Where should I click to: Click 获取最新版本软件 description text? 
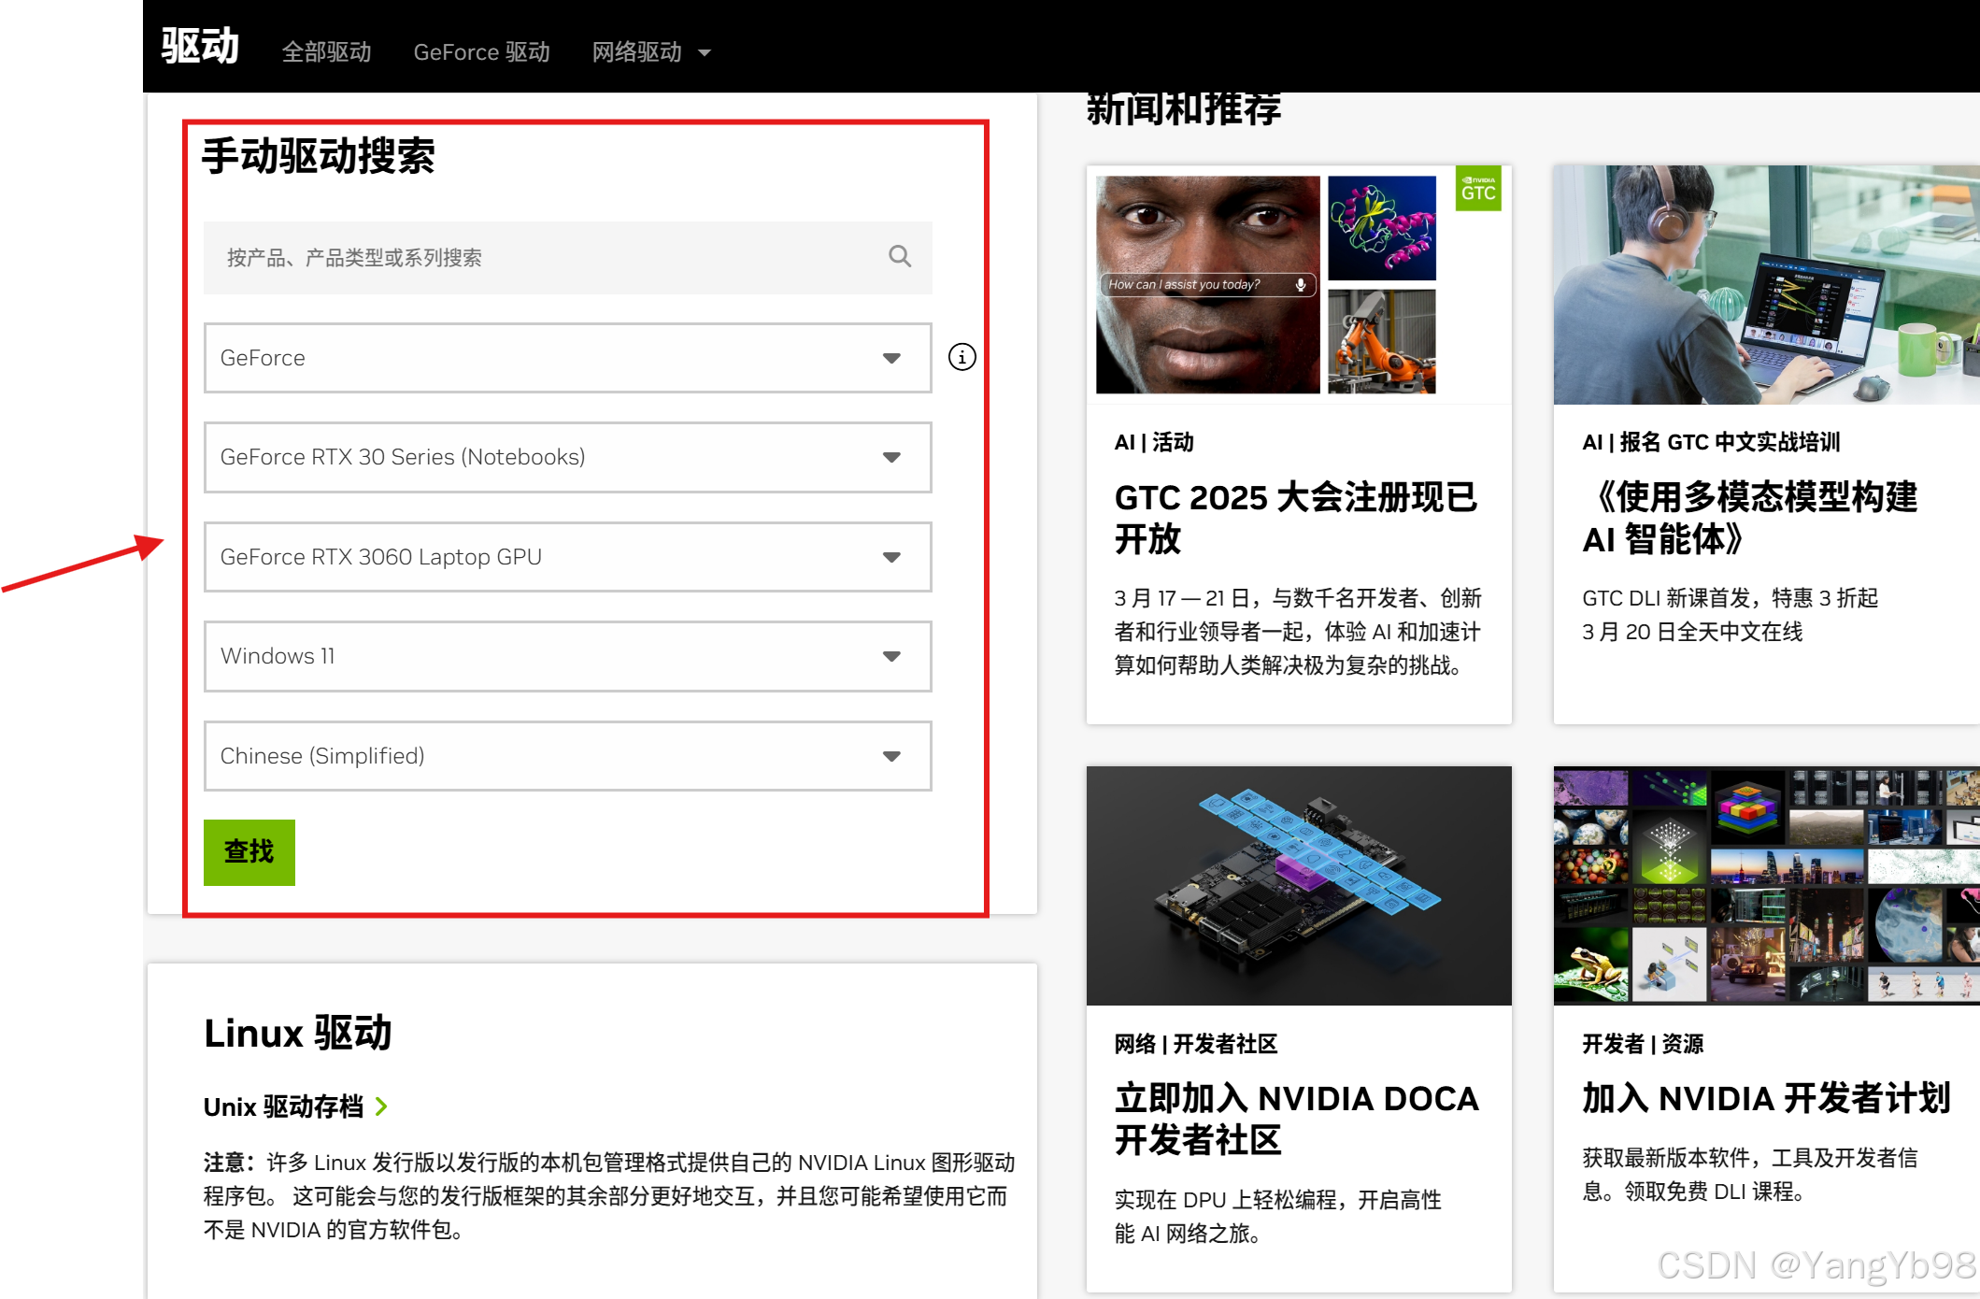coord(1749,1175)
